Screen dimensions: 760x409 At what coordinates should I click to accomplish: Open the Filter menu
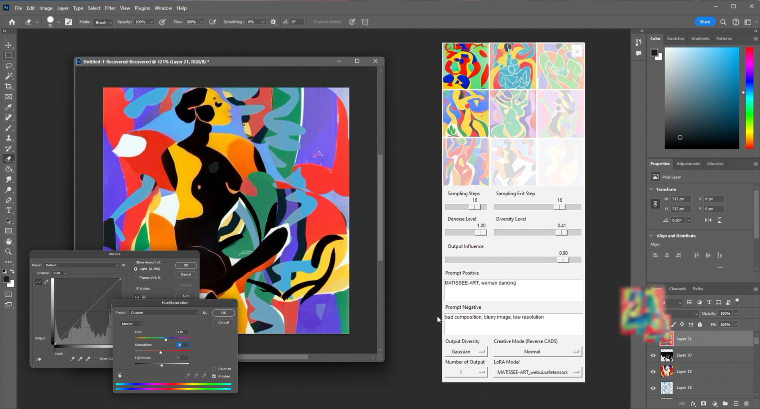pos(110,8)
